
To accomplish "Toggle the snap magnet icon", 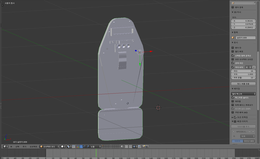I will point(131,146).
